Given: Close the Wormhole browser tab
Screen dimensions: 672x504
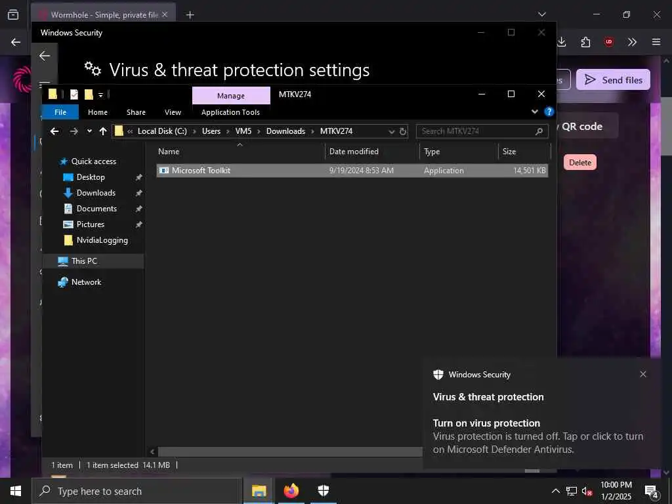Looking at the screenshot, I should coord(165,15).
